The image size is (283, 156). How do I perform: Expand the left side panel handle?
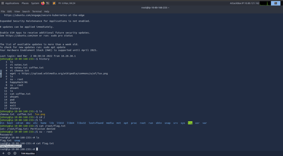[1, 74]
